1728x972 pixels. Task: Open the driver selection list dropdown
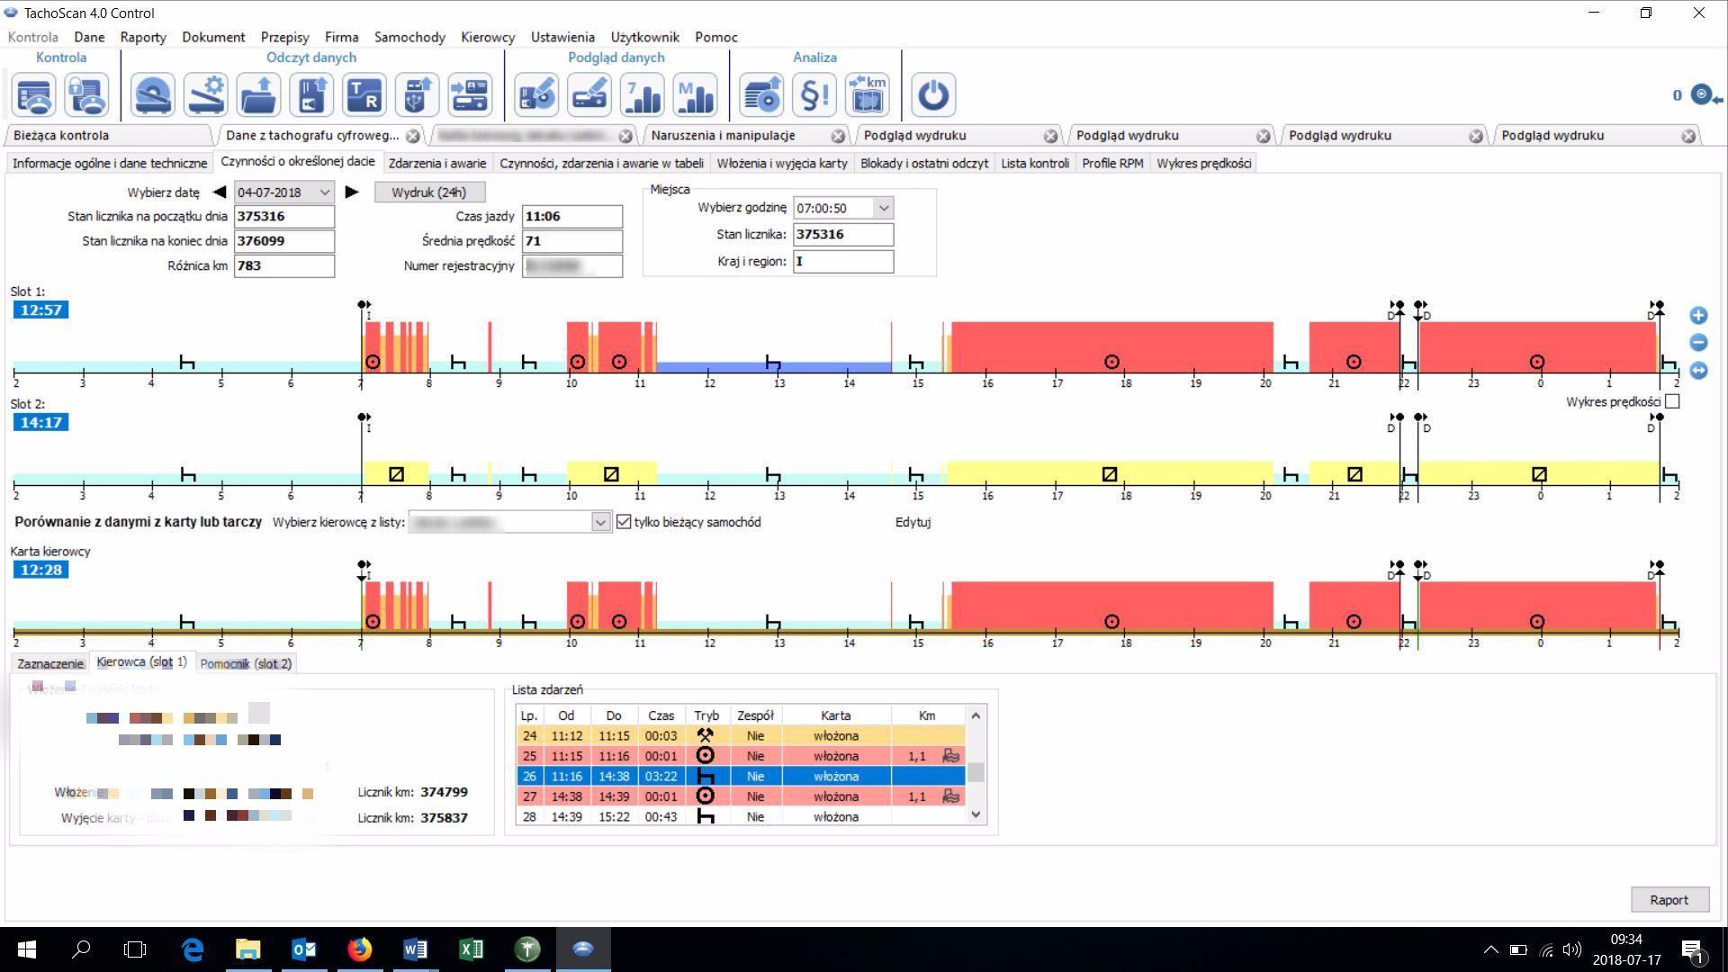[x=600, y=522]
